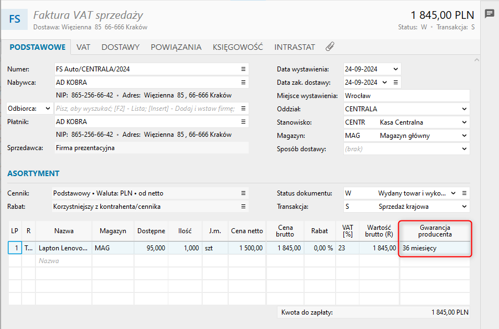Expand the Oddział dropdown

(464, 109)
